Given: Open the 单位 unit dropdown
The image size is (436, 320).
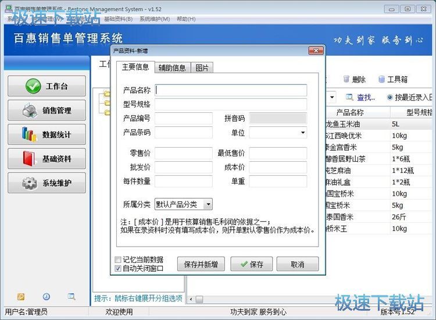Looking at the screenshot, I should tap(303, 133).
